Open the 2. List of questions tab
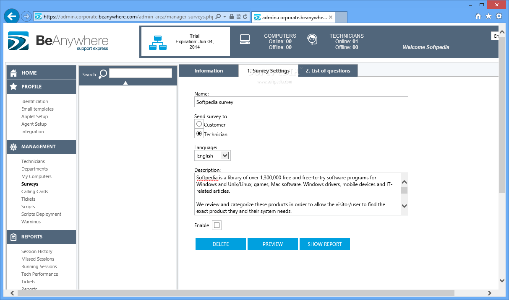 (x=328, y=71)
